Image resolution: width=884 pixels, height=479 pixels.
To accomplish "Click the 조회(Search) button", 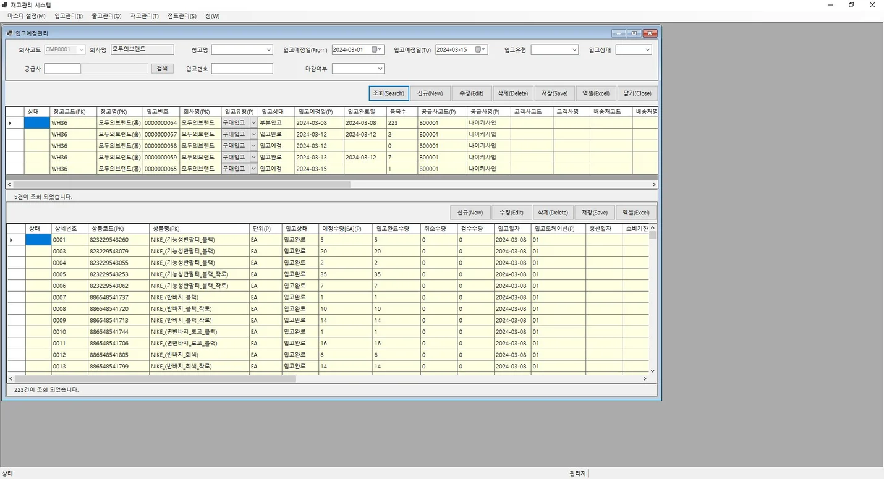I will pos(388,93).
